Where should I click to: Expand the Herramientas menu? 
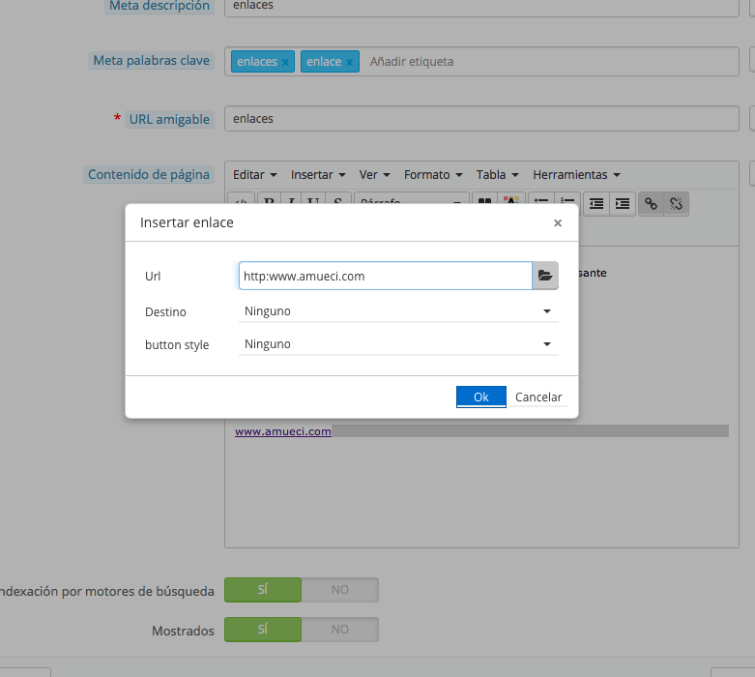576,175
